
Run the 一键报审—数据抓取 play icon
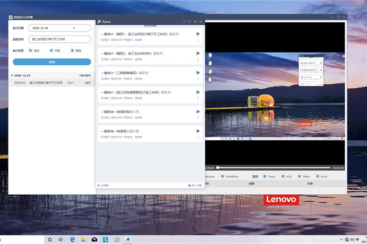click(x=198, y=112)
